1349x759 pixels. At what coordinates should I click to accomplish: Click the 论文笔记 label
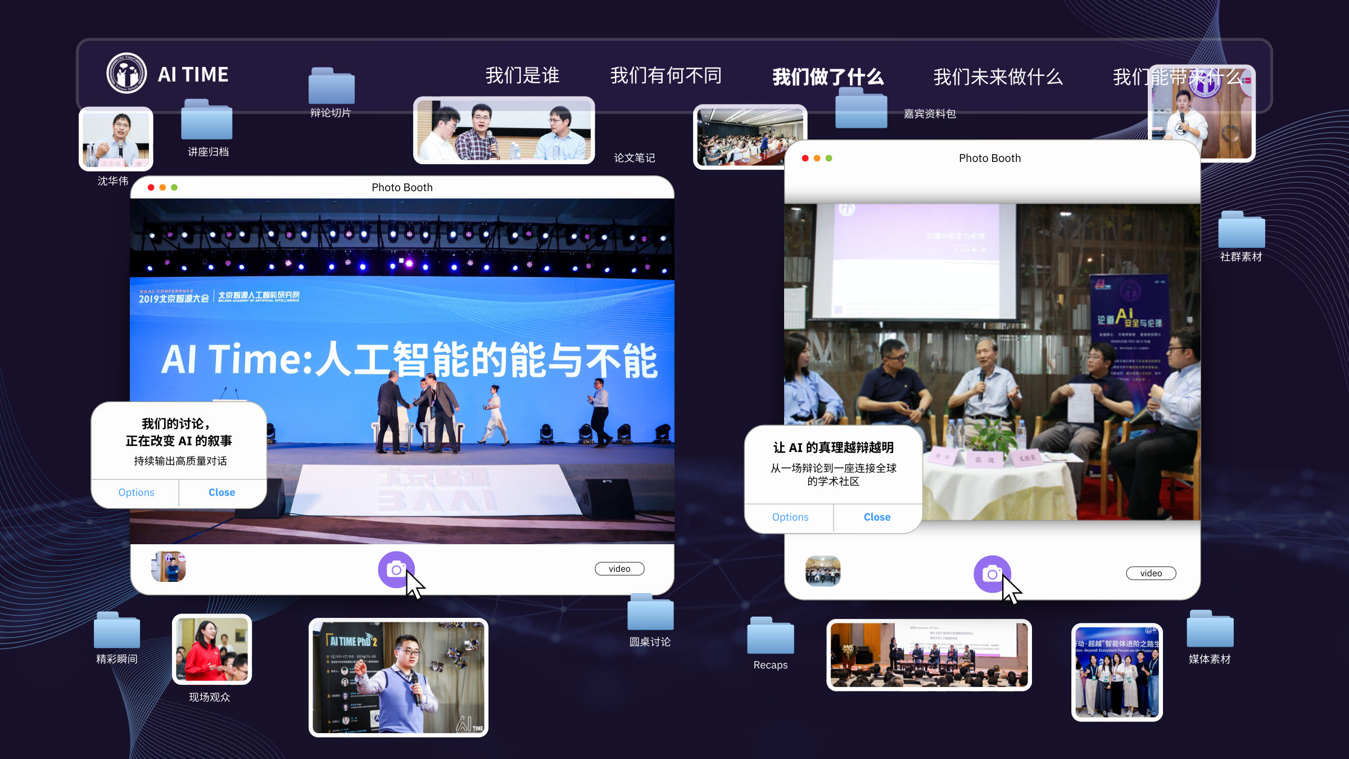tap(635, 158)
